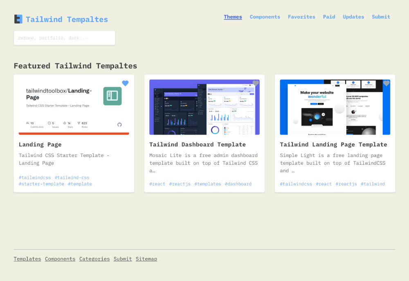Open Updates in top navigation

click(353, 17)
